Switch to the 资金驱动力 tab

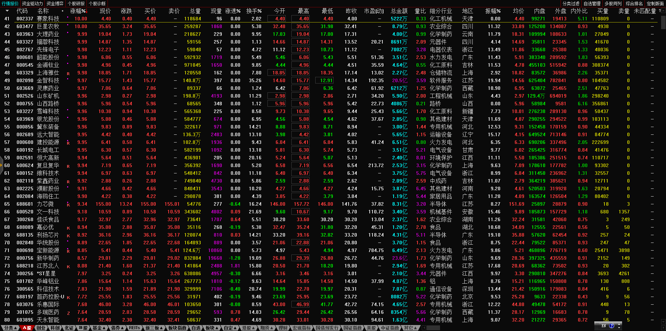pos(32,4)
